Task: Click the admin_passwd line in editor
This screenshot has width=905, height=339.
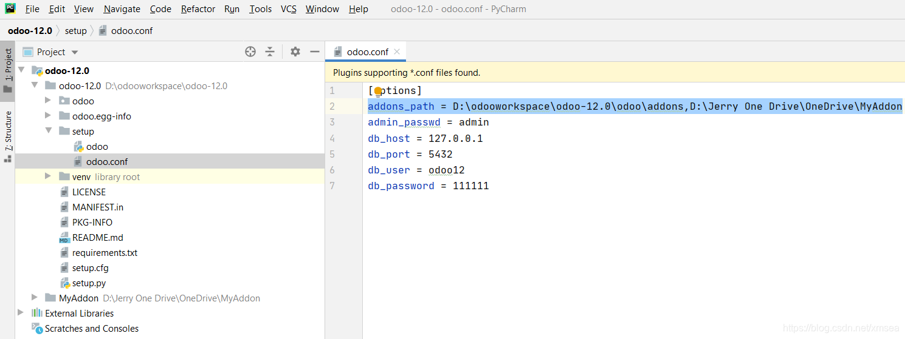Action: pyautogui.click(x=428, y=123)
